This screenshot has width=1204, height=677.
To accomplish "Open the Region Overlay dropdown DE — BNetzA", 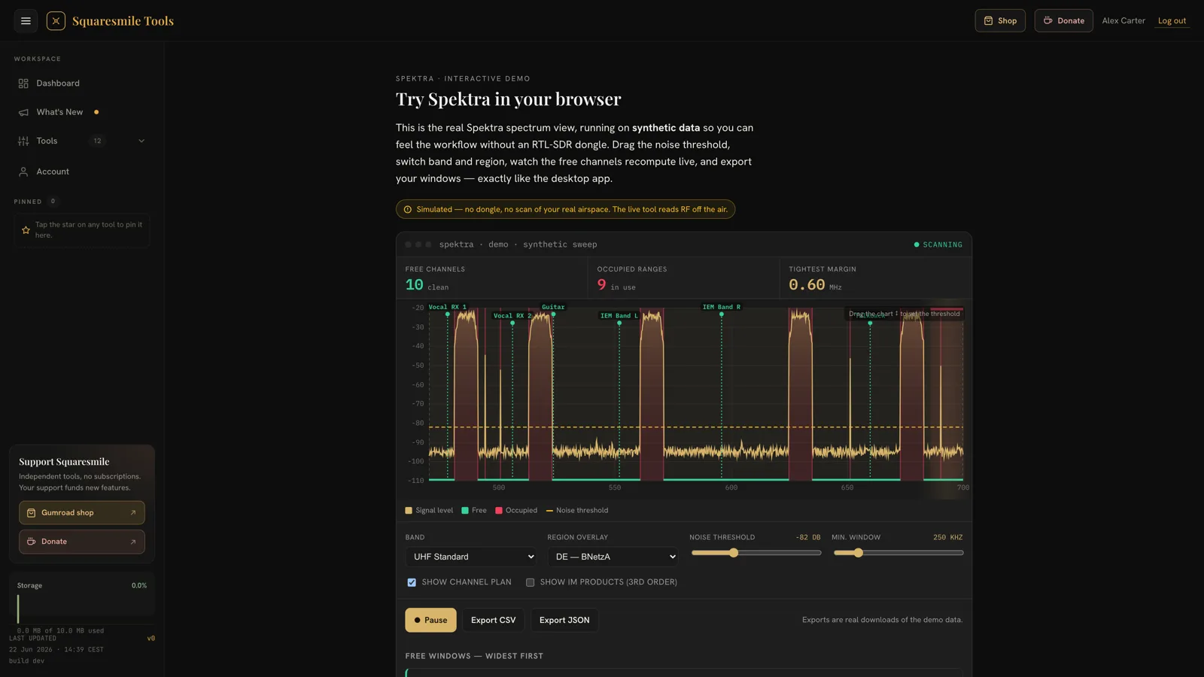I will [x=613, y=557].
